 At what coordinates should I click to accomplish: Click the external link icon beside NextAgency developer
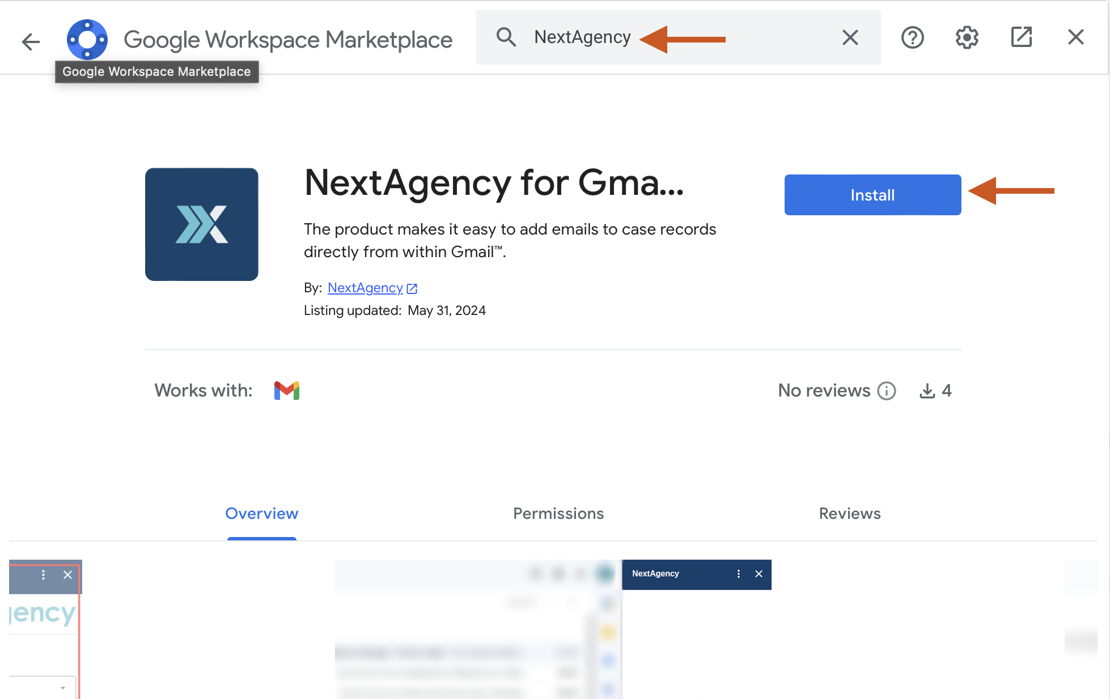[x=412, y=289]
